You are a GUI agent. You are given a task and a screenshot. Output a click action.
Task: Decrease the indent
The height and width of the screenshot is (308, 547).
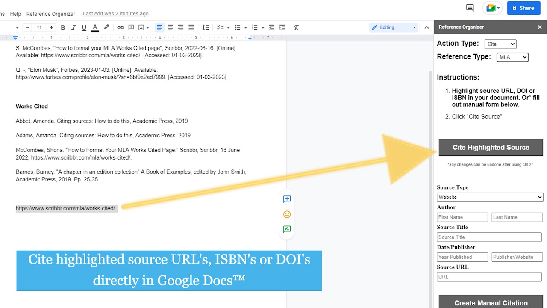[271, 27]
